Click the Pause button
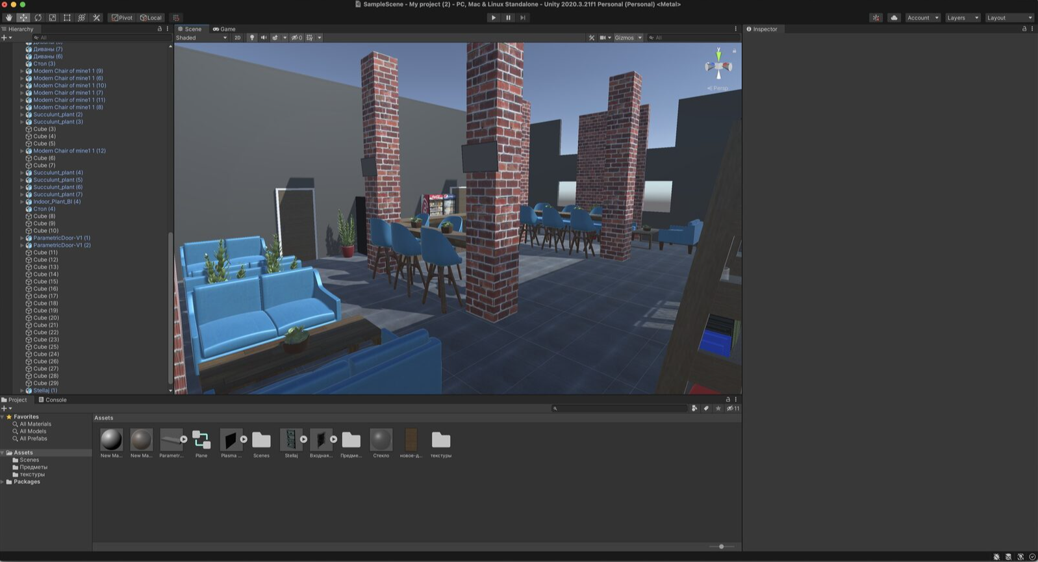This screenshot has height=562, width=1038. tap(508, 18)
